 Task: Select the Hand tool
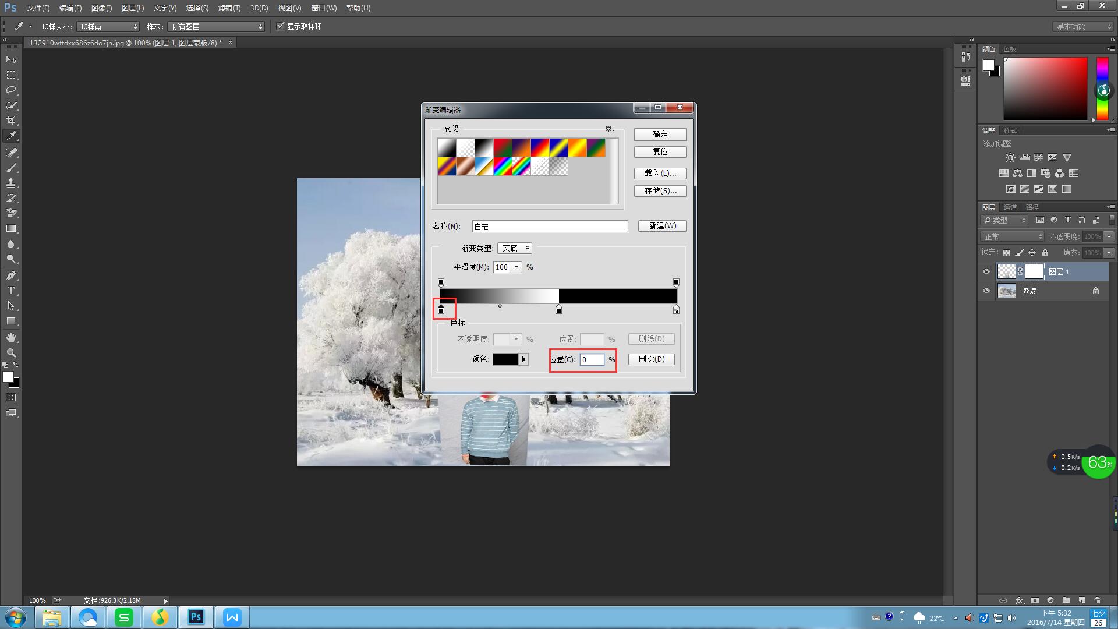[11, 338]
